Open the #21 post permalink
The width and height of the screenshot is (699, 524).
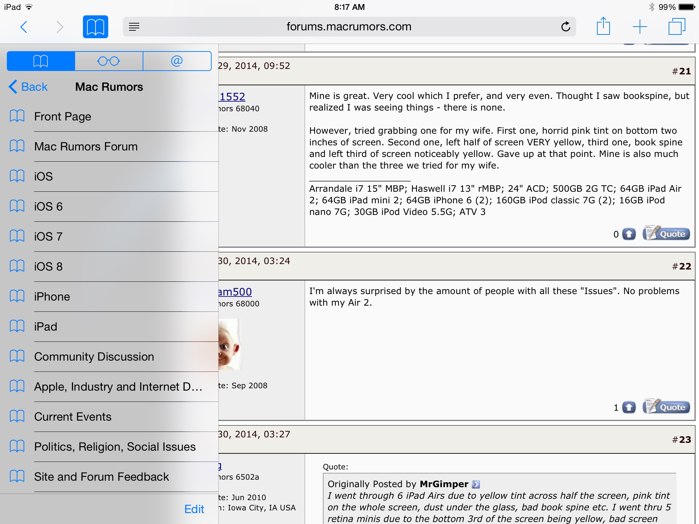pyautogui.click(x=685, y=71)
